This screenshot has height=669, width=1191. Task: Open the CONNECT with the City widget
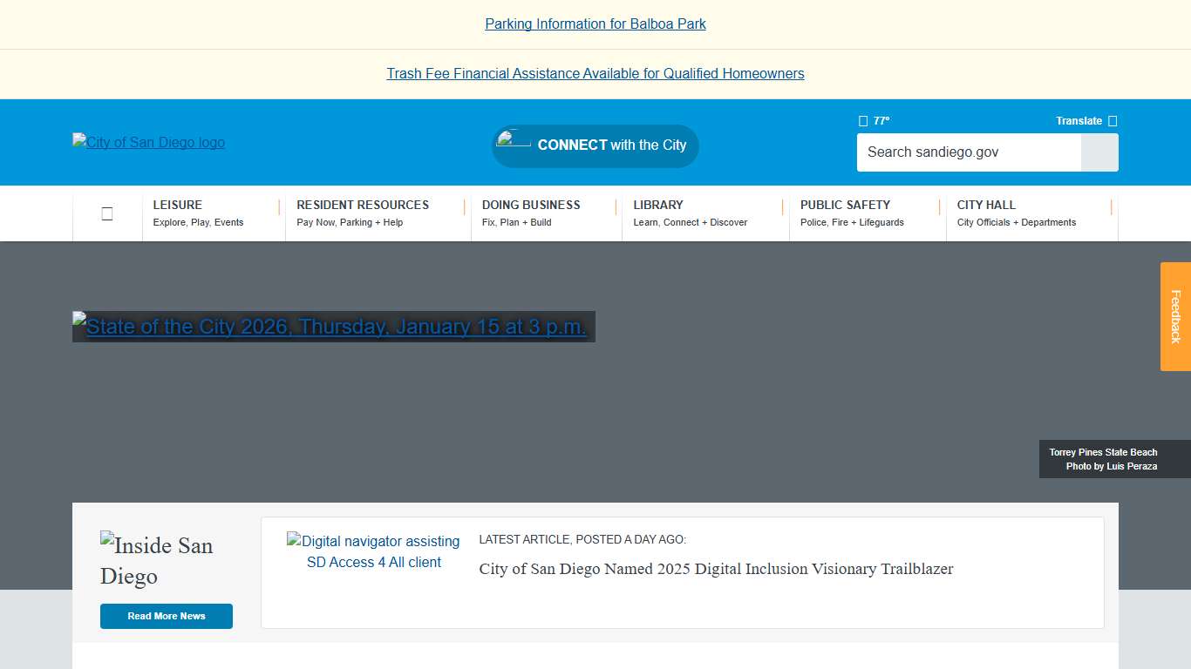[x=595, y=145]
